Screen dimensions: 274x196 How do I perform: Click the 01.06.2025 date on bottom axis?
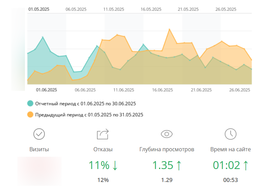[x=46, y=90]
